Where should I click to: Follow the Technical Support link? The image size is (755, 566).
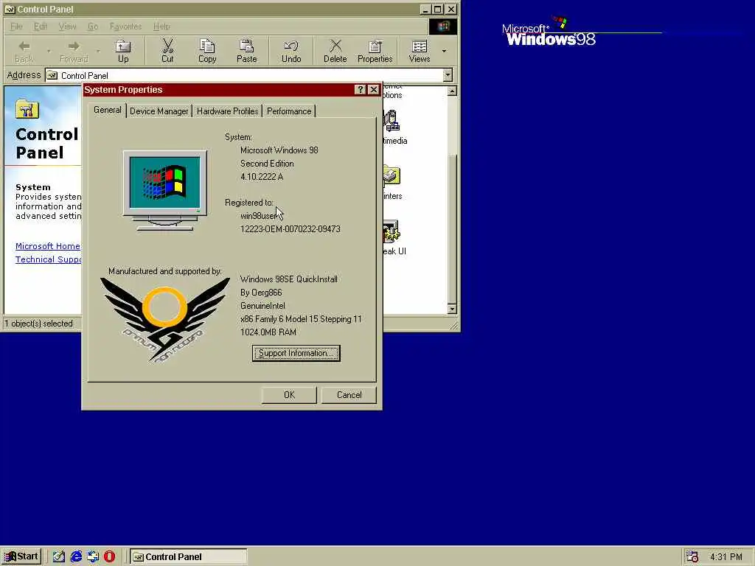(x=48, y=259)
